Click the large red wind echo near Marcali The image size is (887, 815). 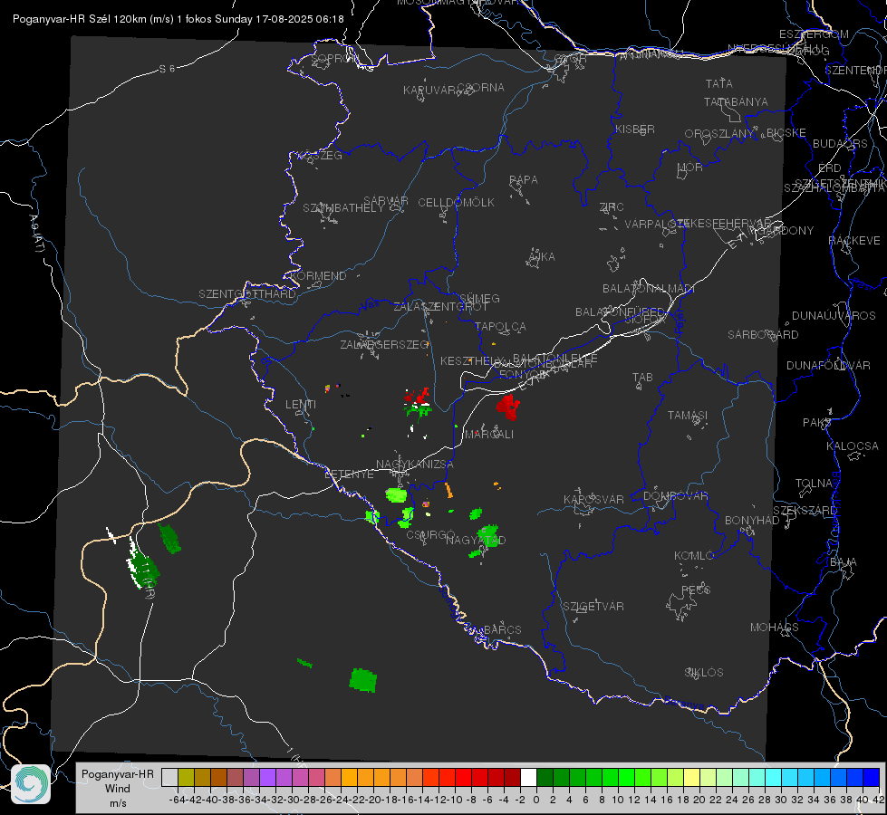pos(508,407)
